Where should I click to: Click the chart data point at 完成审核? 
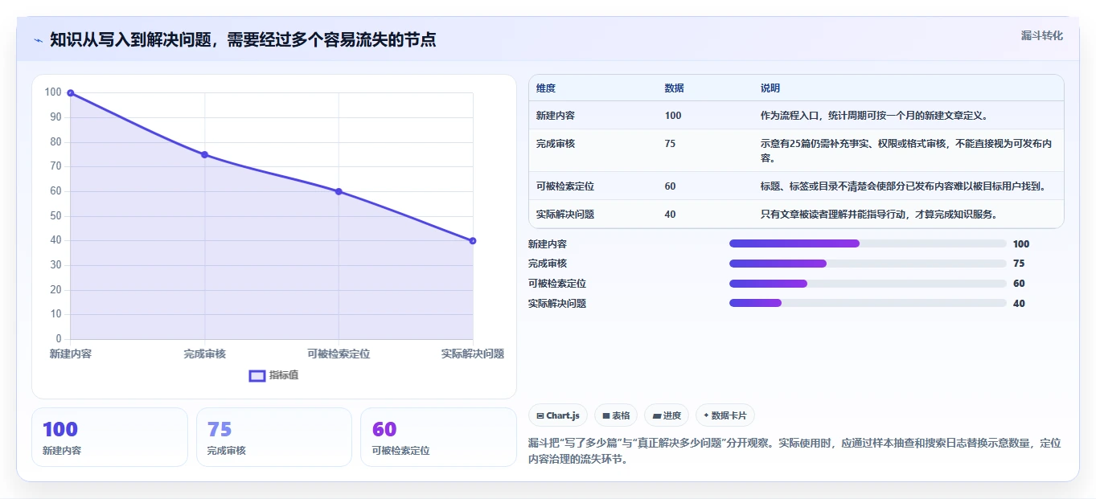pos(204,154)
